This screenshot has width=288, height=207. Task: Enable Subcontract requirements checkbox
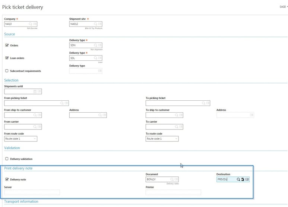pos(7,71)
